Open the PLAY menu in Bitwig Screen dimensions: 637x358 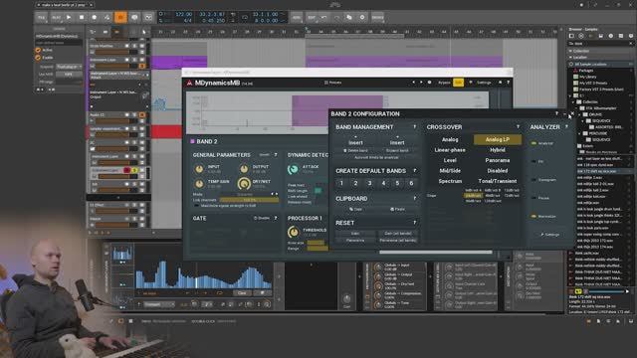click(56, 18)
